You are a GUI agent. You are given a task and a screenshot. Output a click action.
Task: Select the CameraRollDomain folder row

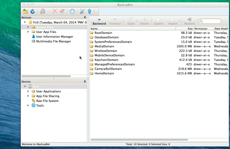tap(159, 69)
